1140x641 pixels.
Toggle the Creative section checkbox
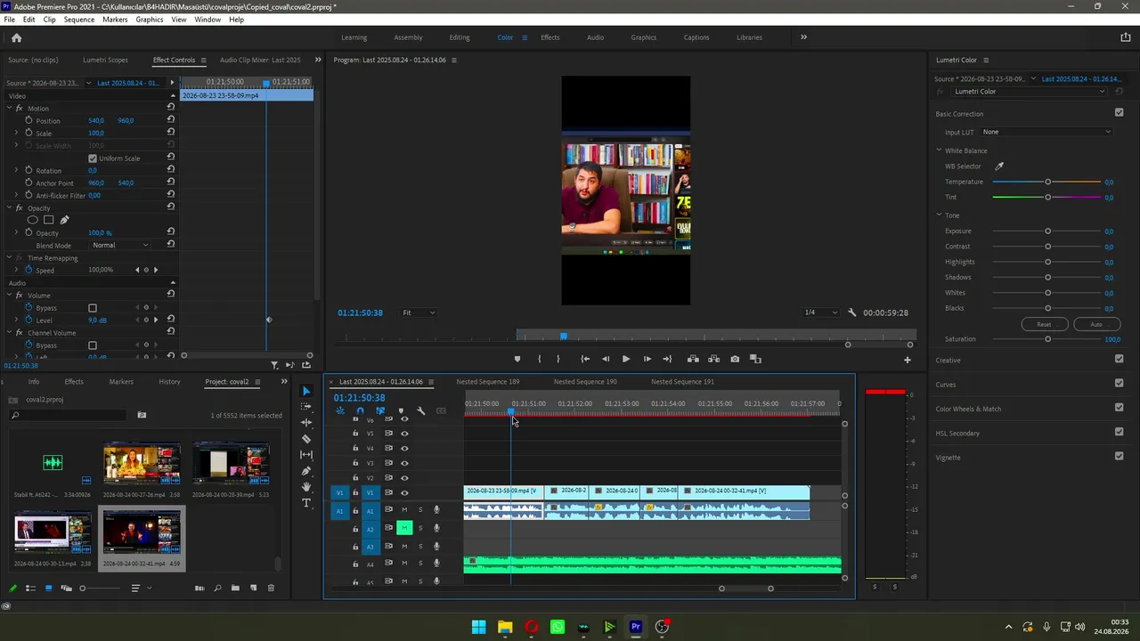point(1120,360)
